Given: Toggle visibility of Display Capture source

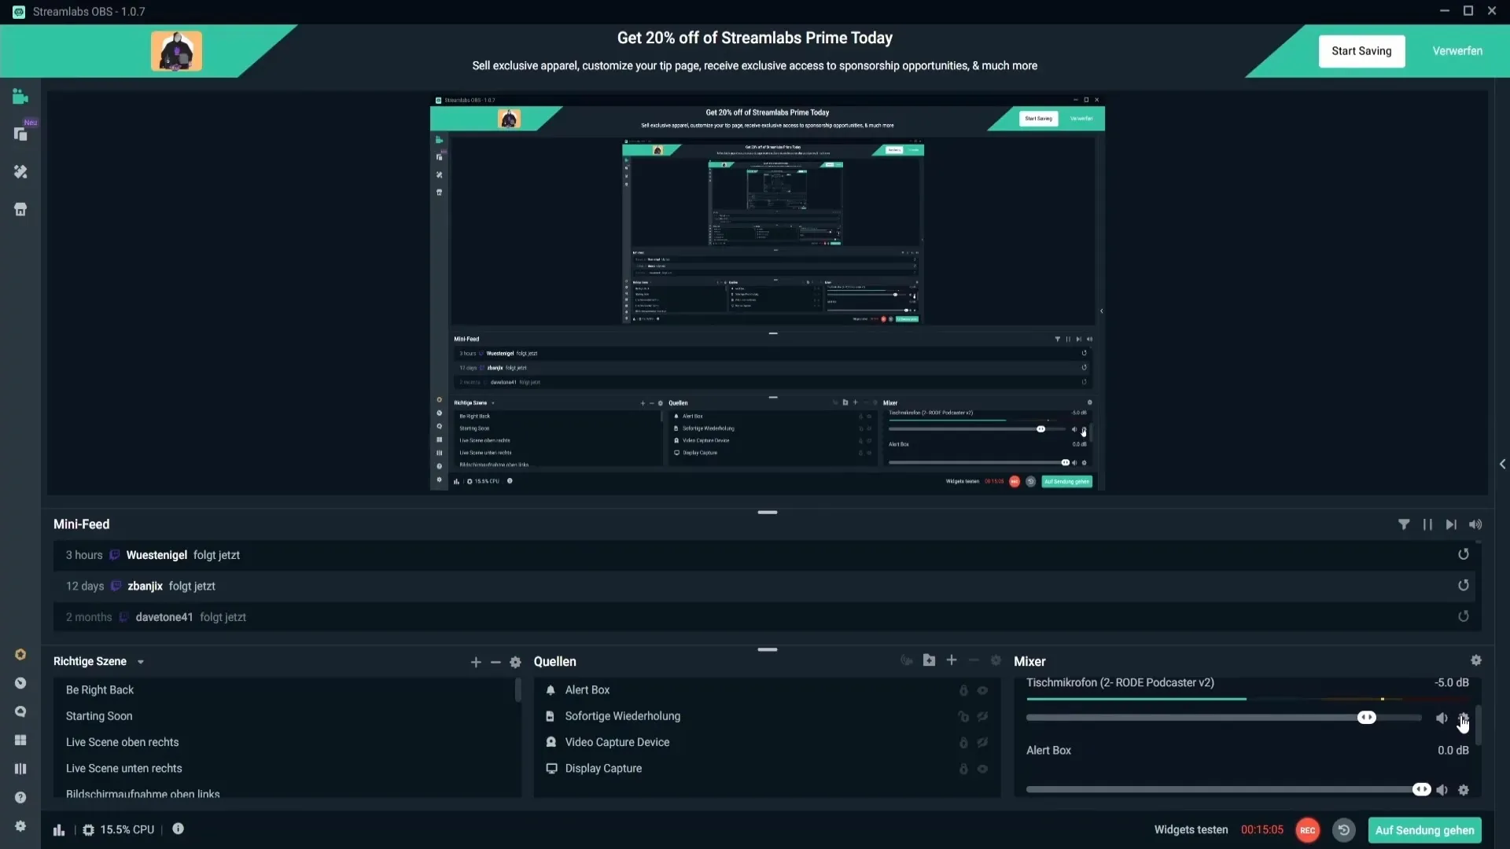Looking at the screenshot, I should coord(983,769).
